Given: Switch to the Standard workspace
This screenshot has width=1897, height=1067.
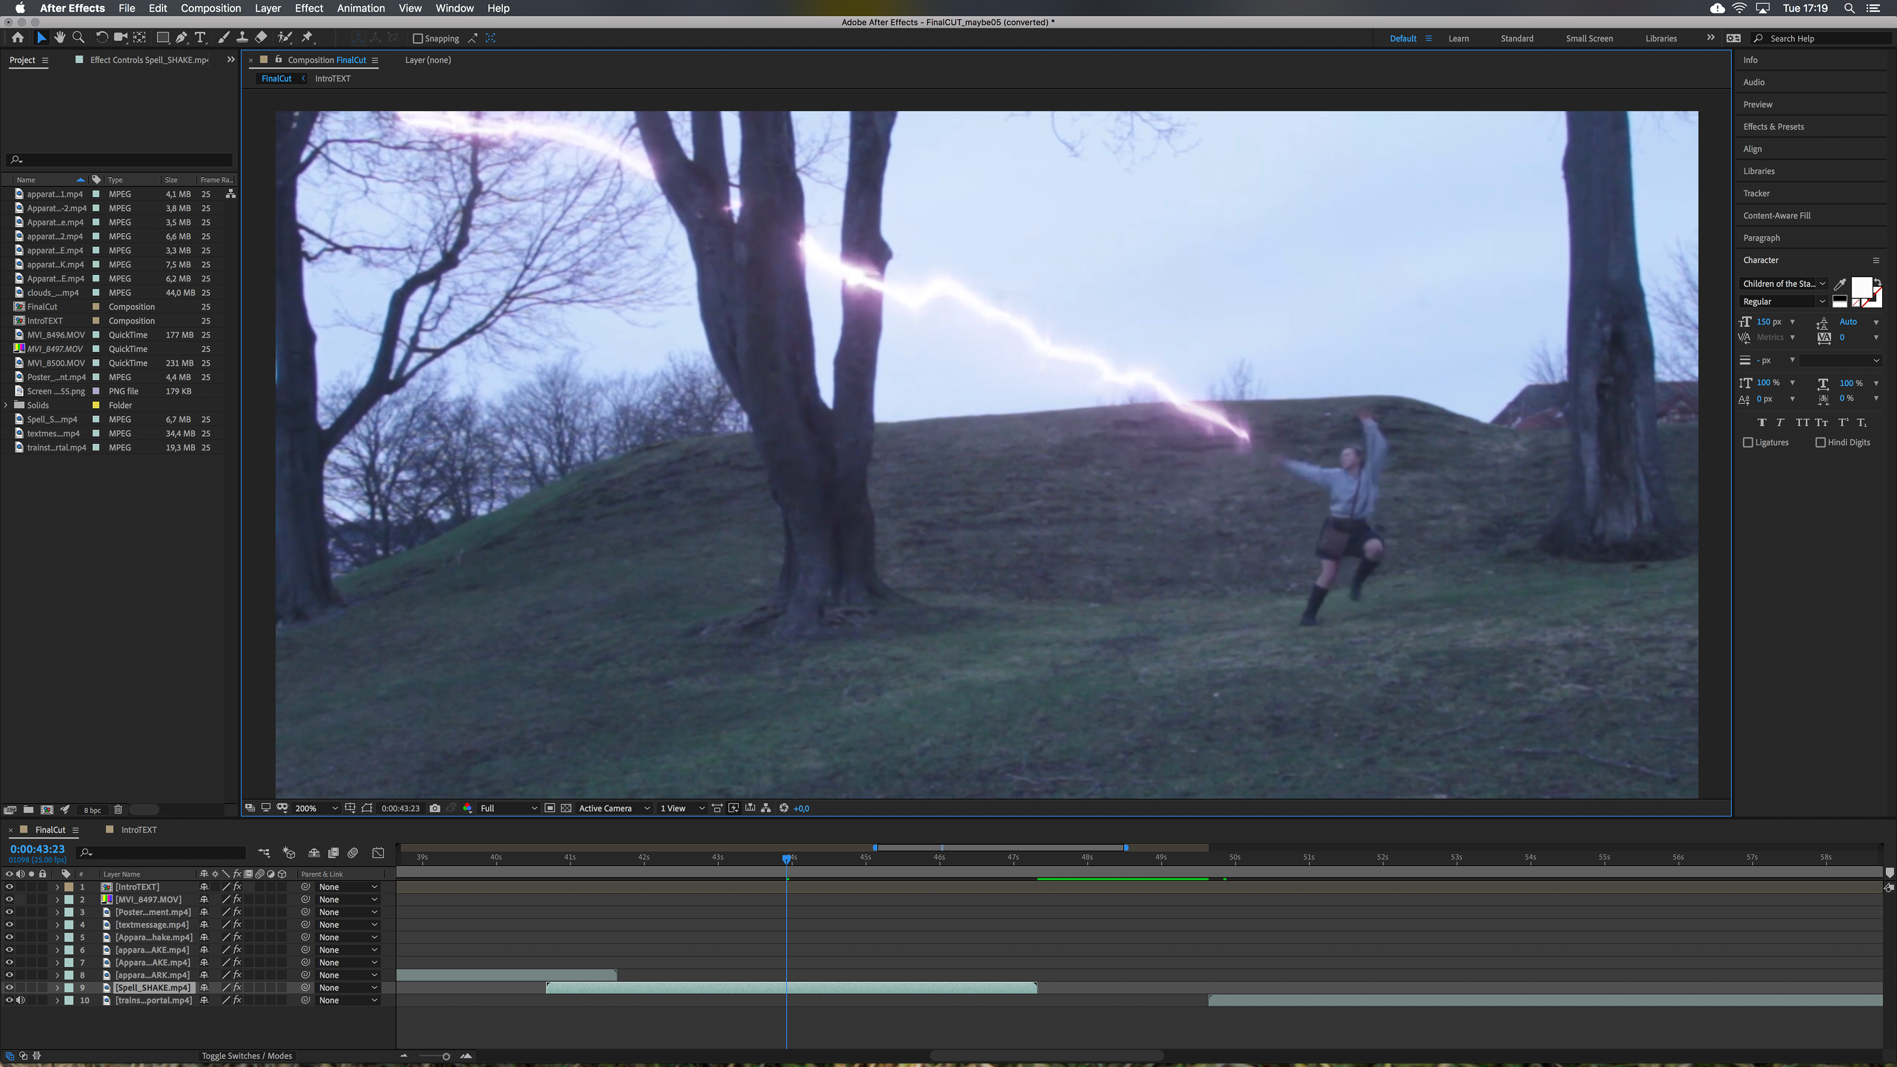Looking at the screenshot, I should (1517, 39).
